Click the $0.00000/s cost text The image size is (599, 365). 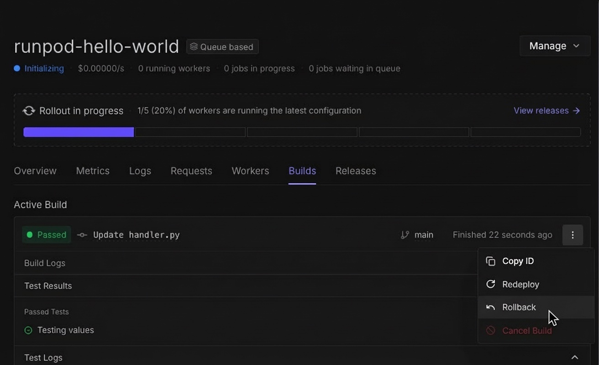tap(101, 68)
